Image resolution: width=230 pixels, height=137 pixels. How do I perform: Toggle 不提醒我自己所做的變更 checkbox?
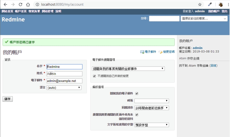click(94, 76)
